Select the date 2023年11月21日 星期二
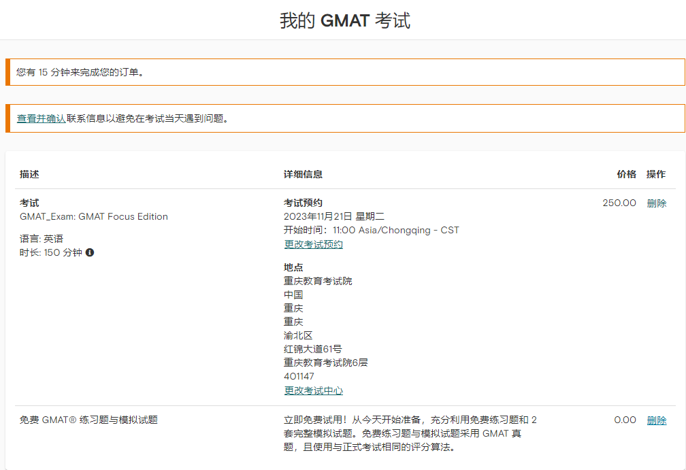 pos(333,216)
